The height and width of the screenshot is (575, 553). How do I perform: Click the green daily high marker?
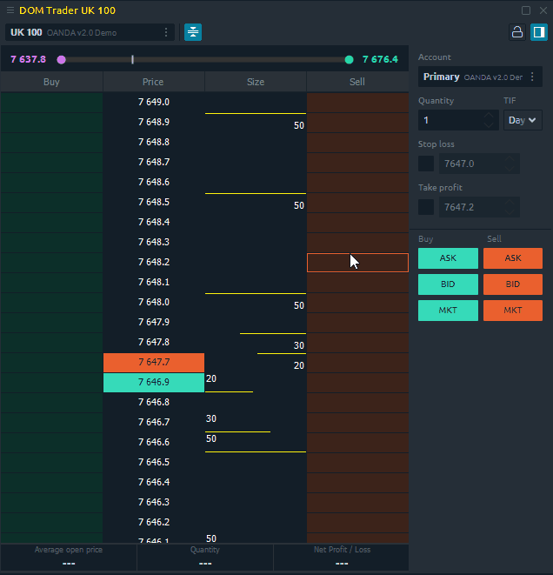[349, 60]
